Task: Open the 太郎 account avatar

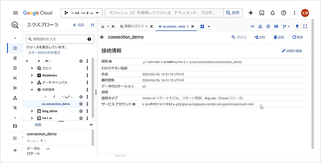Action: (x=305, y=13)
